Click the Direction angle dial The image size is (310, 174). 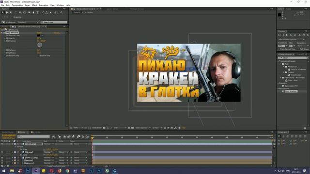coord(40,45)
